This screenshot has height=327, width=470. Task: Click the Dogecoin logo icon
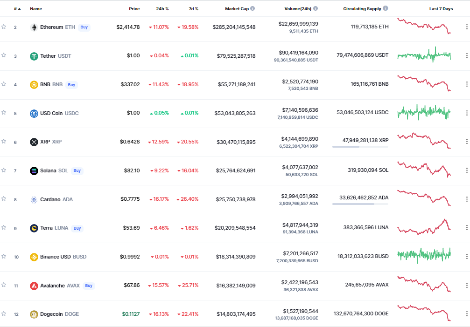coord(34,314)
